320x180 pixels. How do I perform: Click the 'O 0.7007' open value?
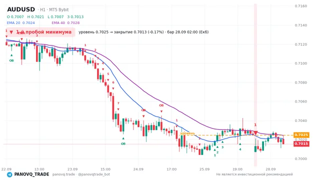[x=15, y=16]
